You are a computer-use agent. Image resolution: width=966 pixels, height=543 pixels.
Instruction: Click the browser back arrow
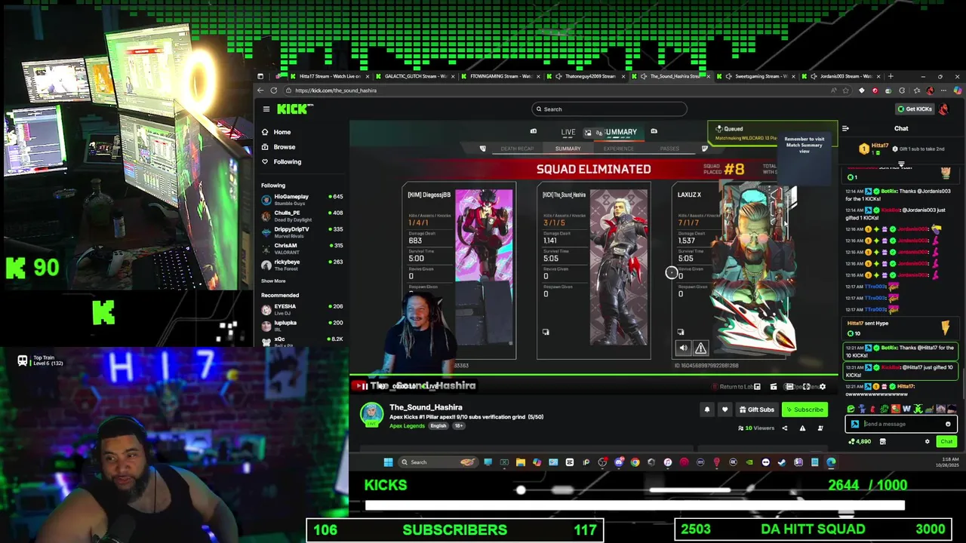262,90
